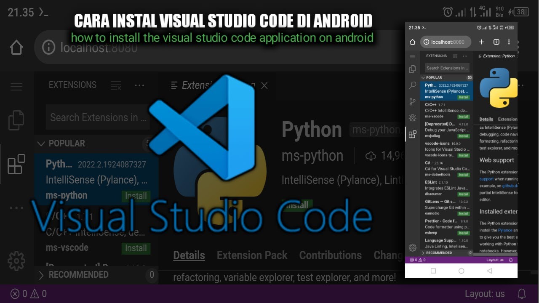Follow the github.dev link in inset details
The image size is (539, 303).
[510, 185]
